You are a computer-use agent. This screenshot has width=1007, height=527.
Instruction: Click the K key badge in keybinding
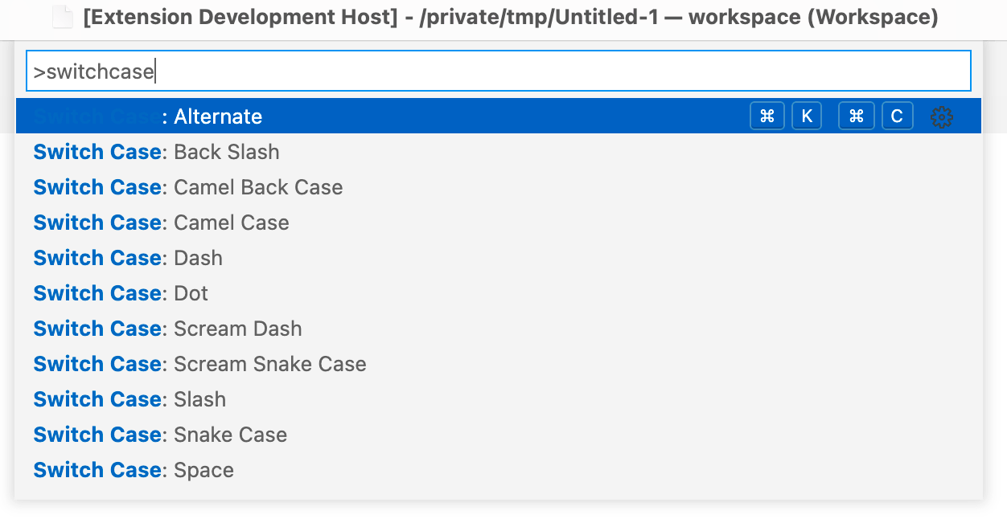click(x=807, y=116)
